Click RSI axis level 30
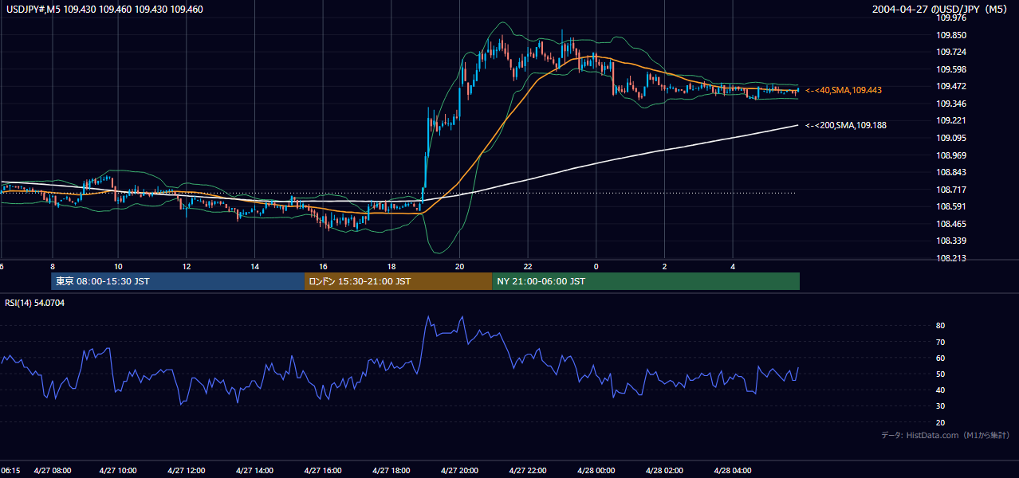Image resolution: width=1019 pixels, height=478 pixels. pyautogui.click(x=941, y=406)
